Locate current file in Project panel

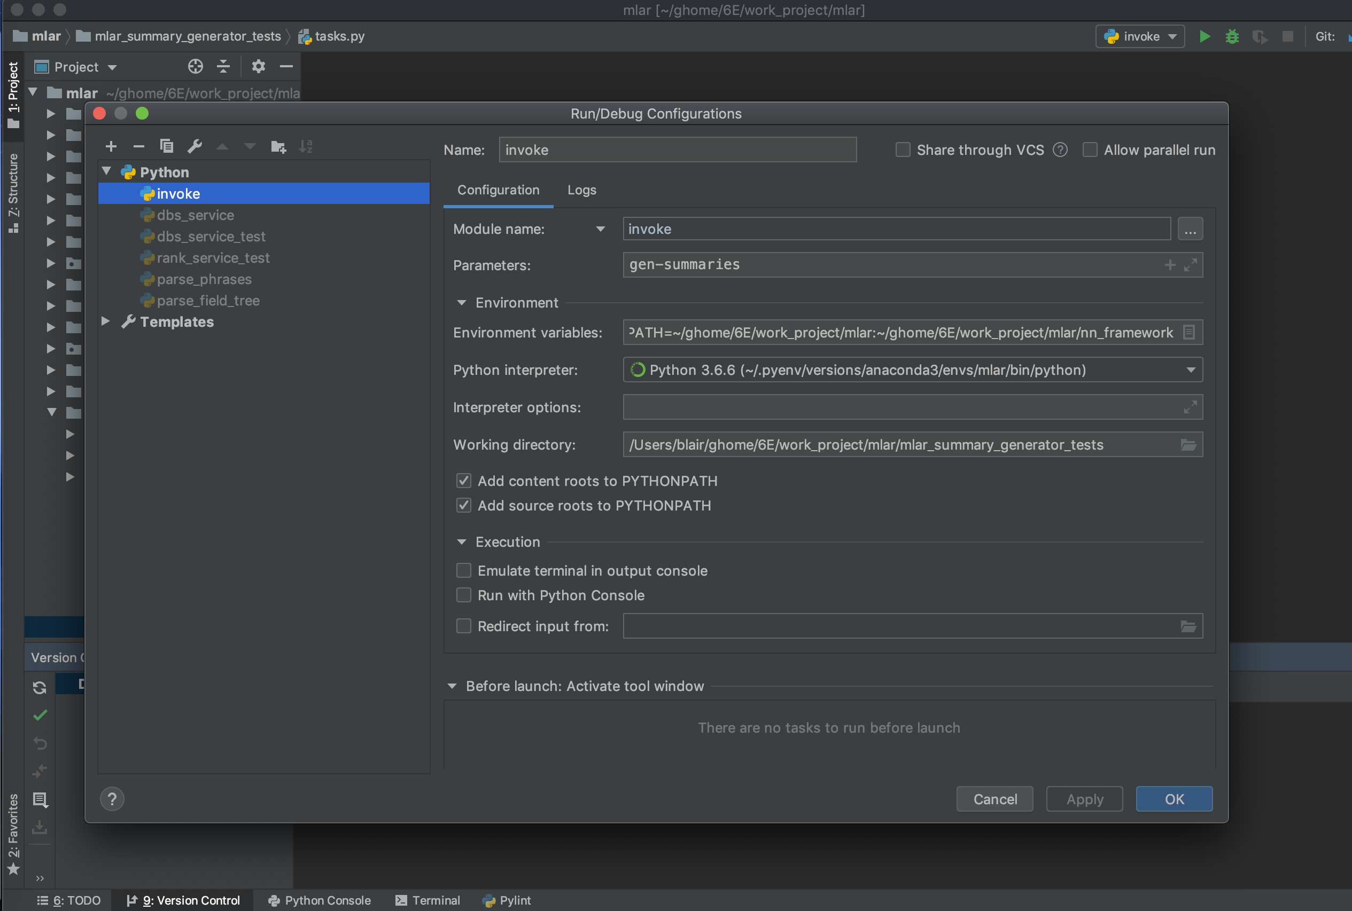(195, 67)
